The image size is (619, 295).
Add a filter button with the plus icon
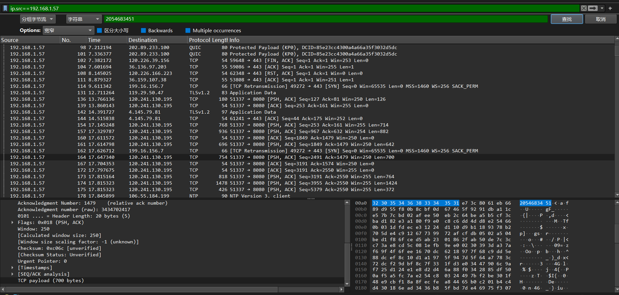(x=610, y=8)
